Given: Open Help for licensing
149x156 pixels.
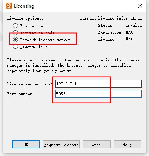Looking at the screenshot, I should tap(127, 145).
